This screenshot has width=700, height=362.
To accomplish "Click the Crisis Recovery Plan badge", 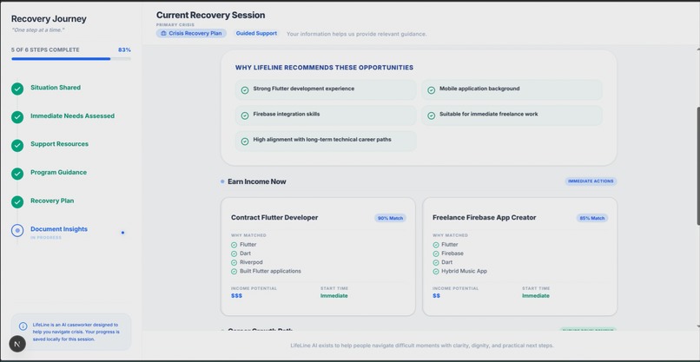I will tap(191, 34).
